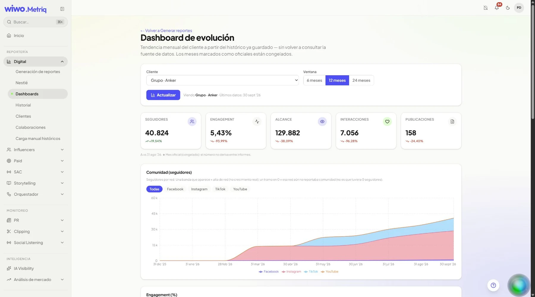
Task: Expand the Paid section
Action: (x=36, y=161)
